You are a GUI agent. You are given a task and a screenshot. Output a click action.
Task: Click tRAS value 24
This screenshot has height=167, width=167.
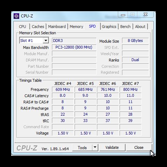coord(85,114)
